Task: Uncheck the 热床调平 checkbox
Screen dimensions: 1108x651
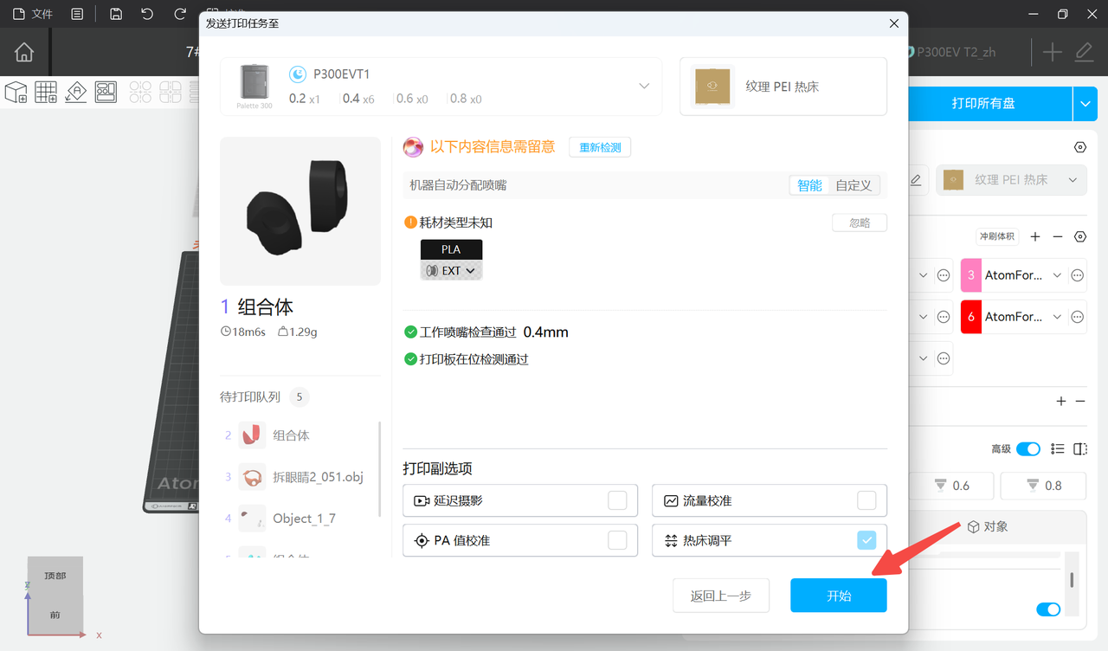Action: [x=866, y=540]
